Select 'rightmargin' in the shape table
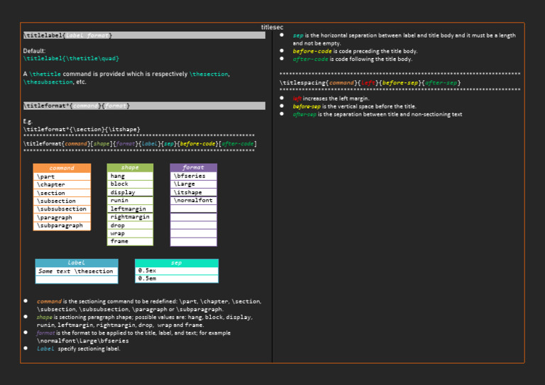 [x=130, y=217]
